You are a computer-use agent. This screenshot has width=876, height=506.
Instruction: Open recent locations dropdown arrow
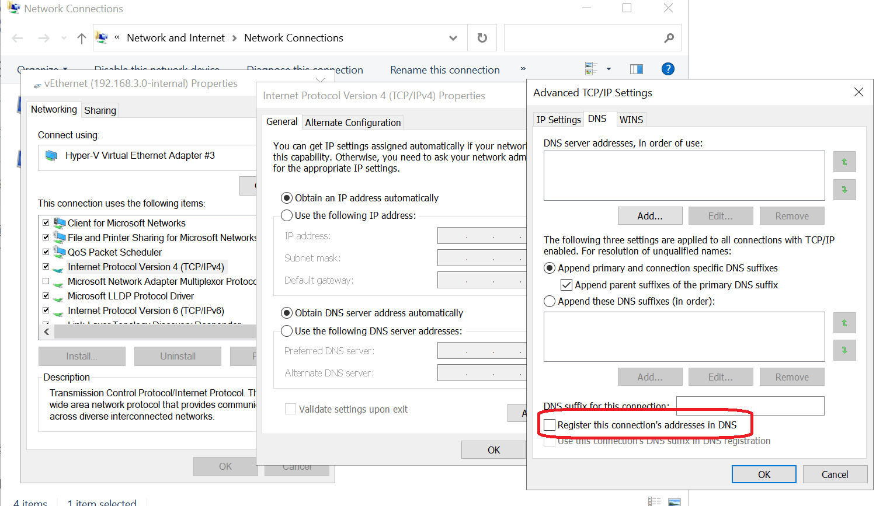coord(64,38)
